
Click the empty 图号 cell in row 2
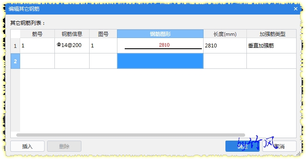103,61
